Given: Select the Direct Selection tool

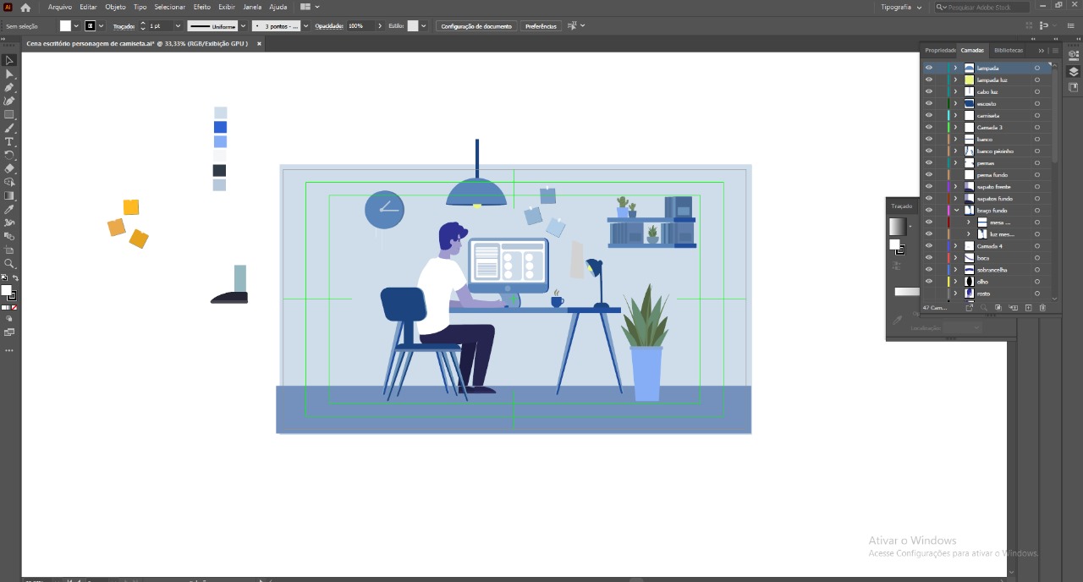Looking at the screenshot, I should (9, 74).
